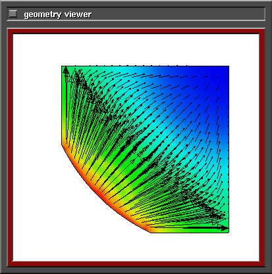Click the top geometry edge with small tick marks
Viewport: 272px width, 274px height.
coord(145,66)
